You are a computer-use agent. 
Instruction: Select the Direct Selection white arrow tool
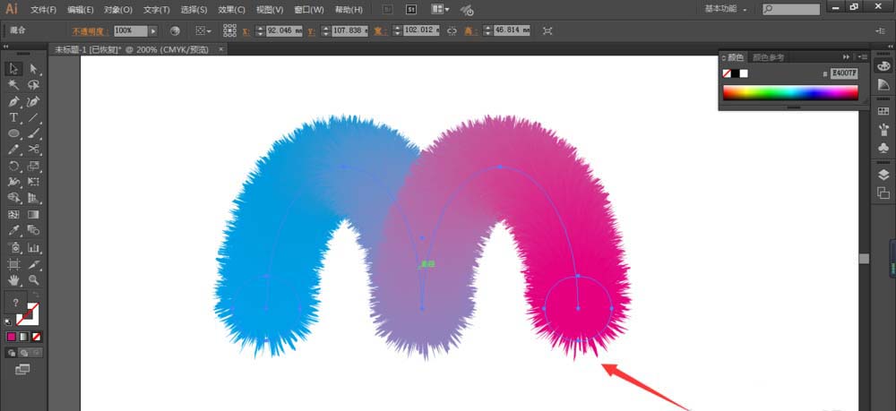pyautogui.click(x=33, y=69)
